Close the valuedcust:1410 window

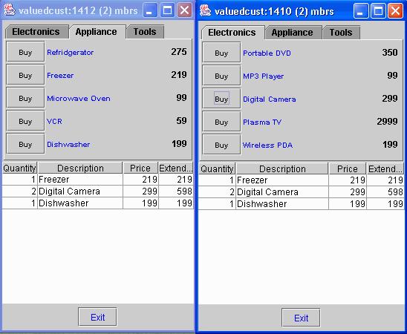[395, 11]
